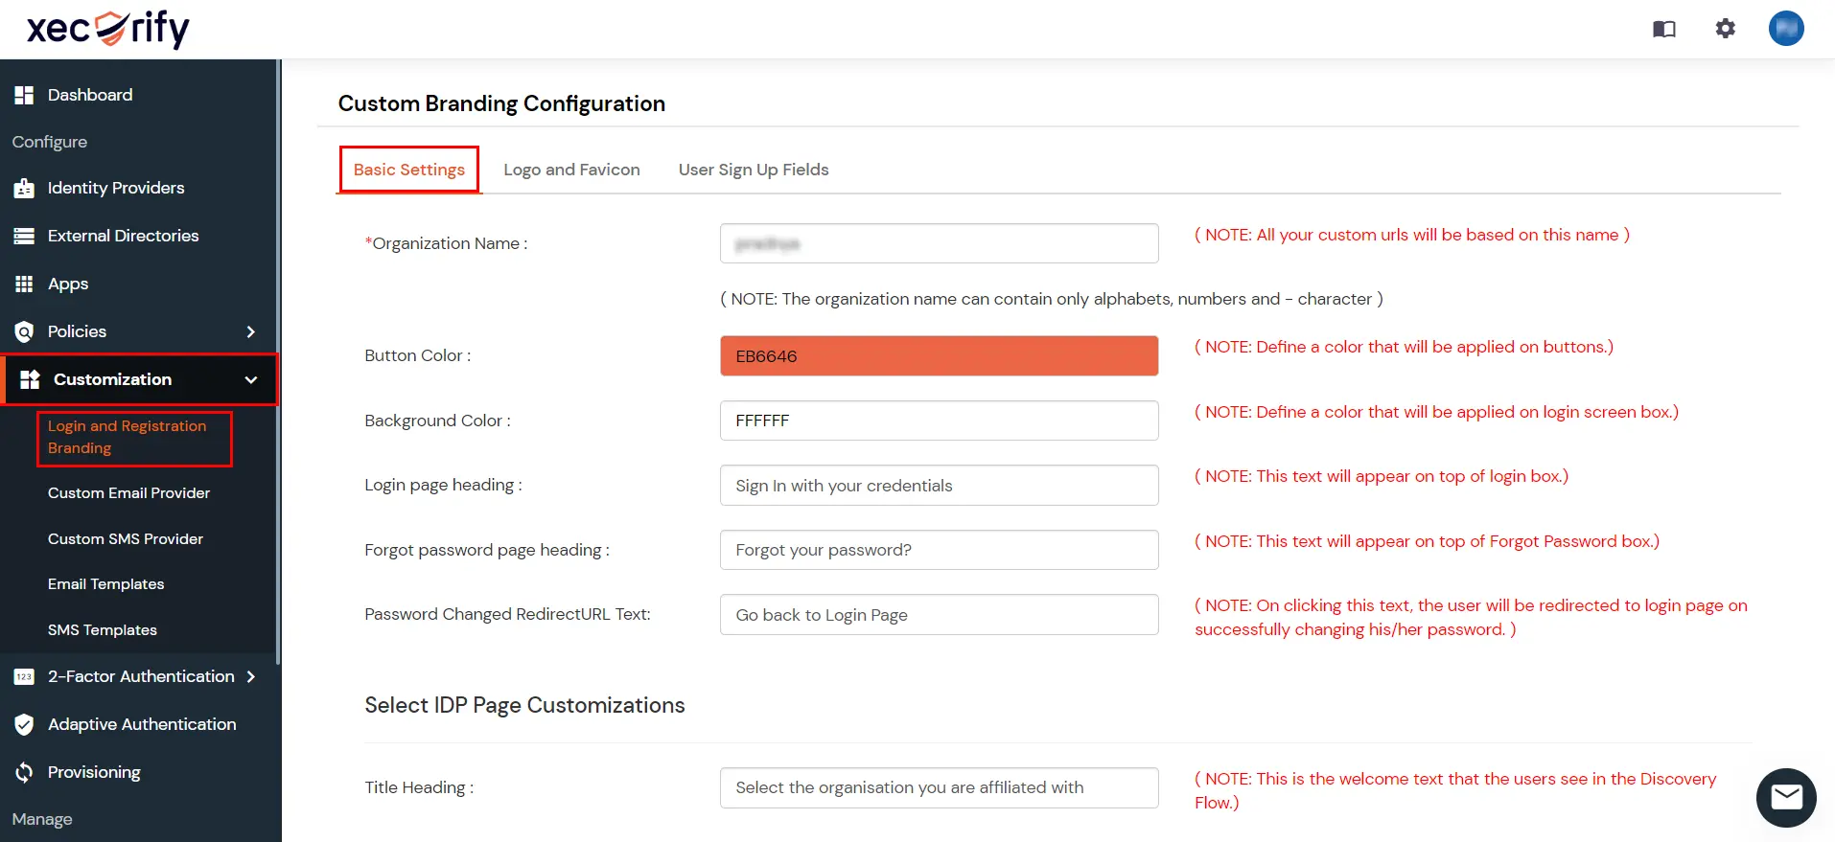Open the documentation book icon
The image size is (1835, 842).
(x=1664, y=29)
